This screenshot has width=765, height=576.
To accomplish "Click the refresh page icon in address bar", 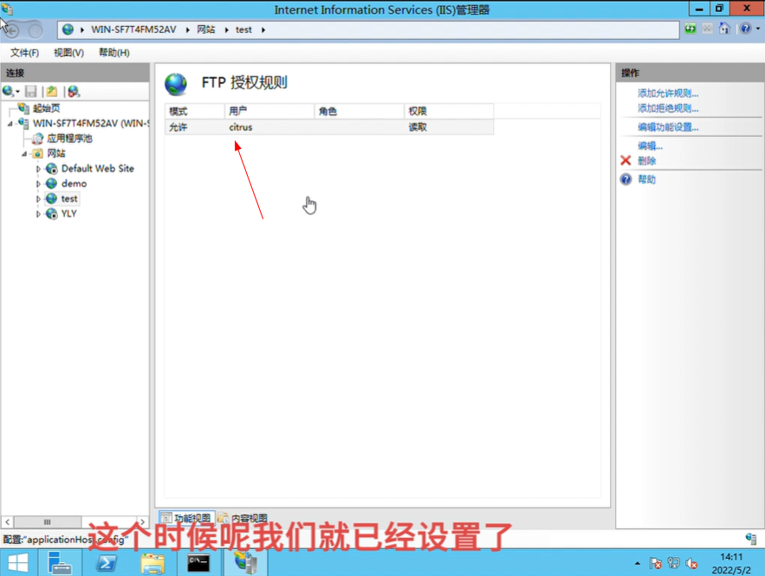I will click(690, 29).
